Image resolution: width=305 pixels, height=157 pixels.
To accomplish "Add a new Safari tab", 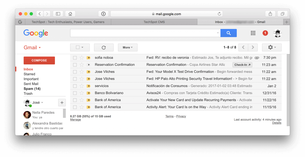I will click(x=286, y=22).
